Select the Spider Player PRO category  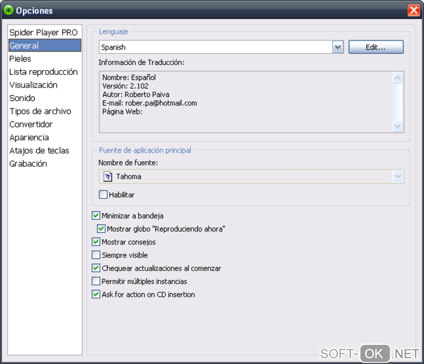45,32
